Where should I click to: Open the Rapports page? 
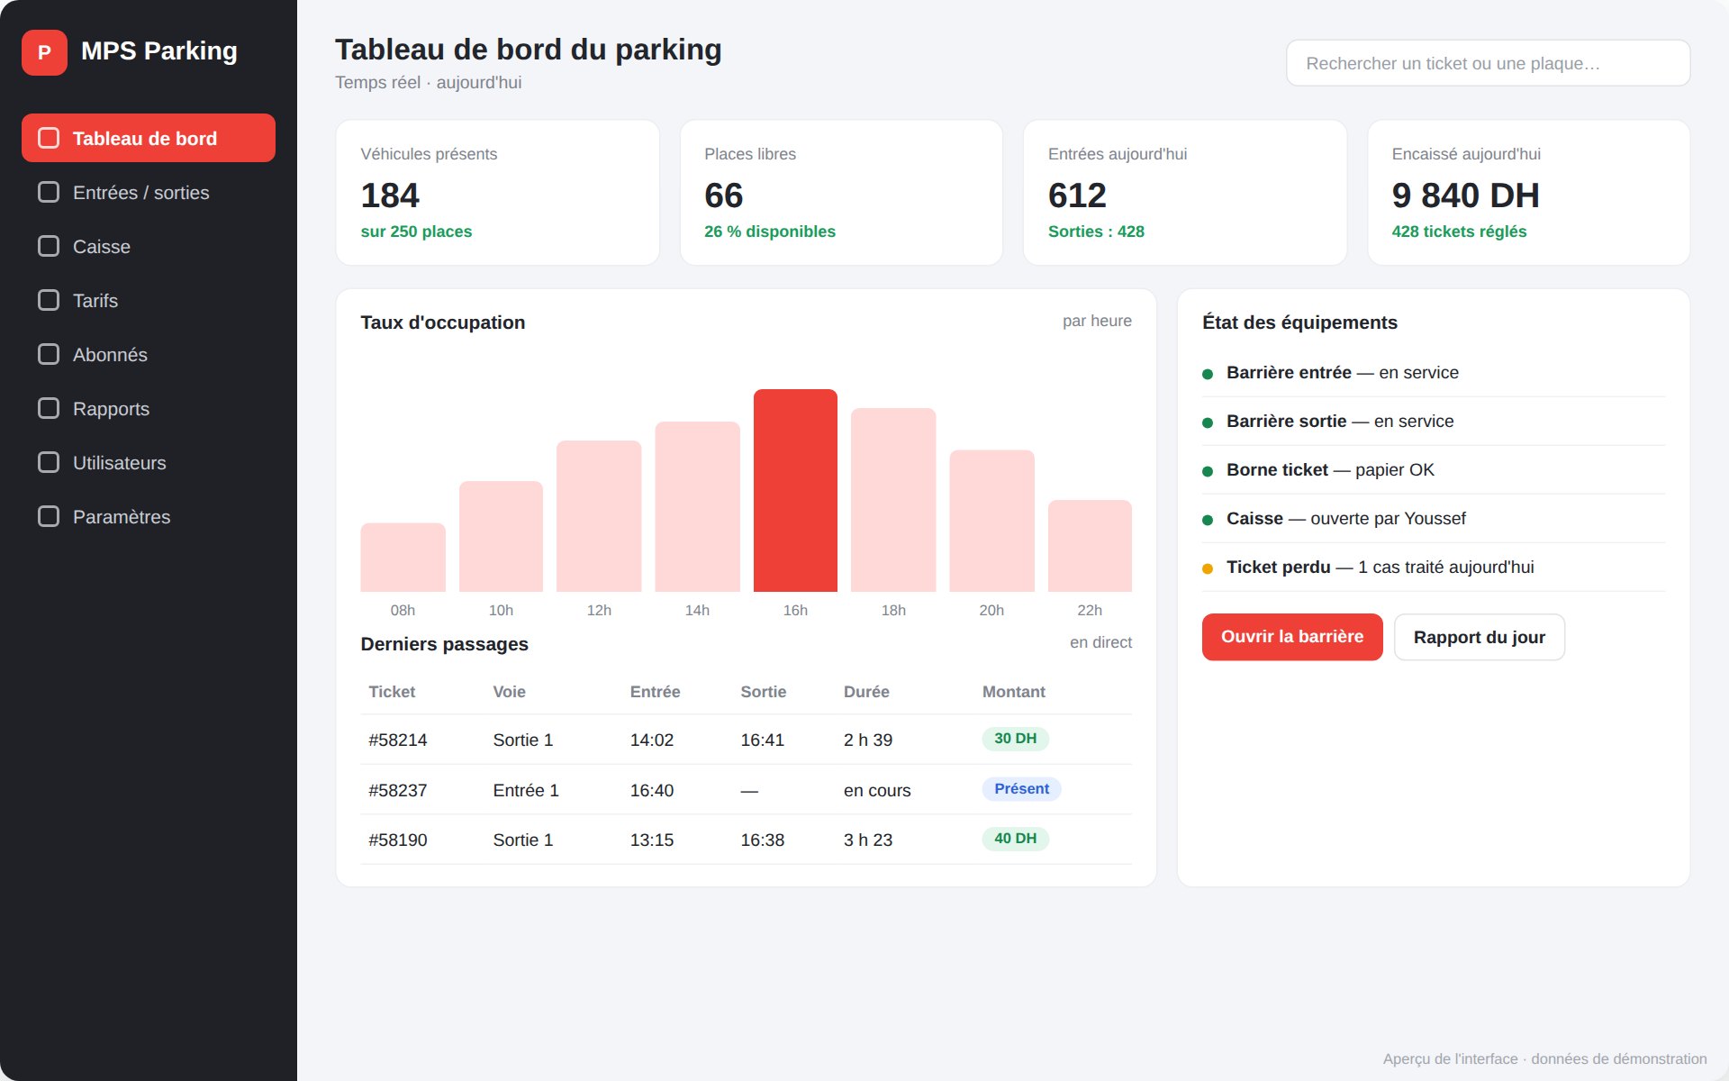click(x=149, y=408)
